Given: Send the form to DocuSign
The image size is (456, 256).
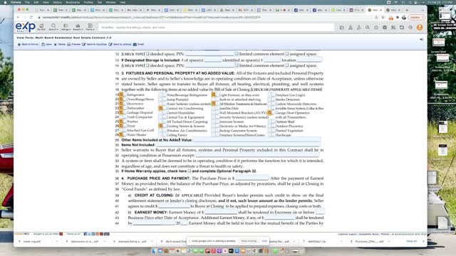Looking at the screenshot, I should 95,44.
